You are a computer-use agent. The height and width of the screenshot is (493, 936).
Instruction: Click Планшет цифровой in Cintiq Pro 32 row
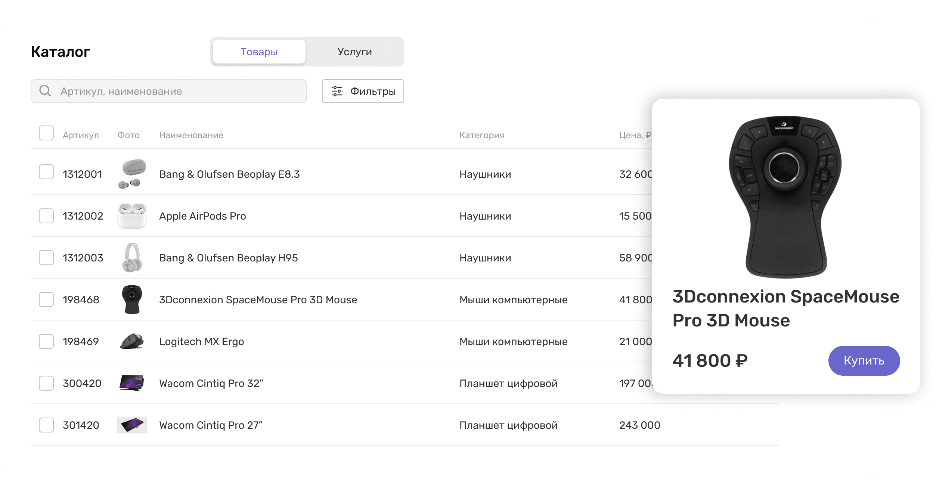(508, 383)
